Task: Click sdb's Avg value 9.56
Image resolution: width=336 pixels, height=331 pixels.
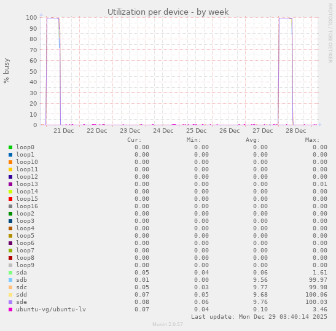Action: [260, 280]
